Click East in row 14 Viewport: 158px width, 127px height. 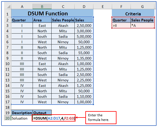tap(42, 85)
